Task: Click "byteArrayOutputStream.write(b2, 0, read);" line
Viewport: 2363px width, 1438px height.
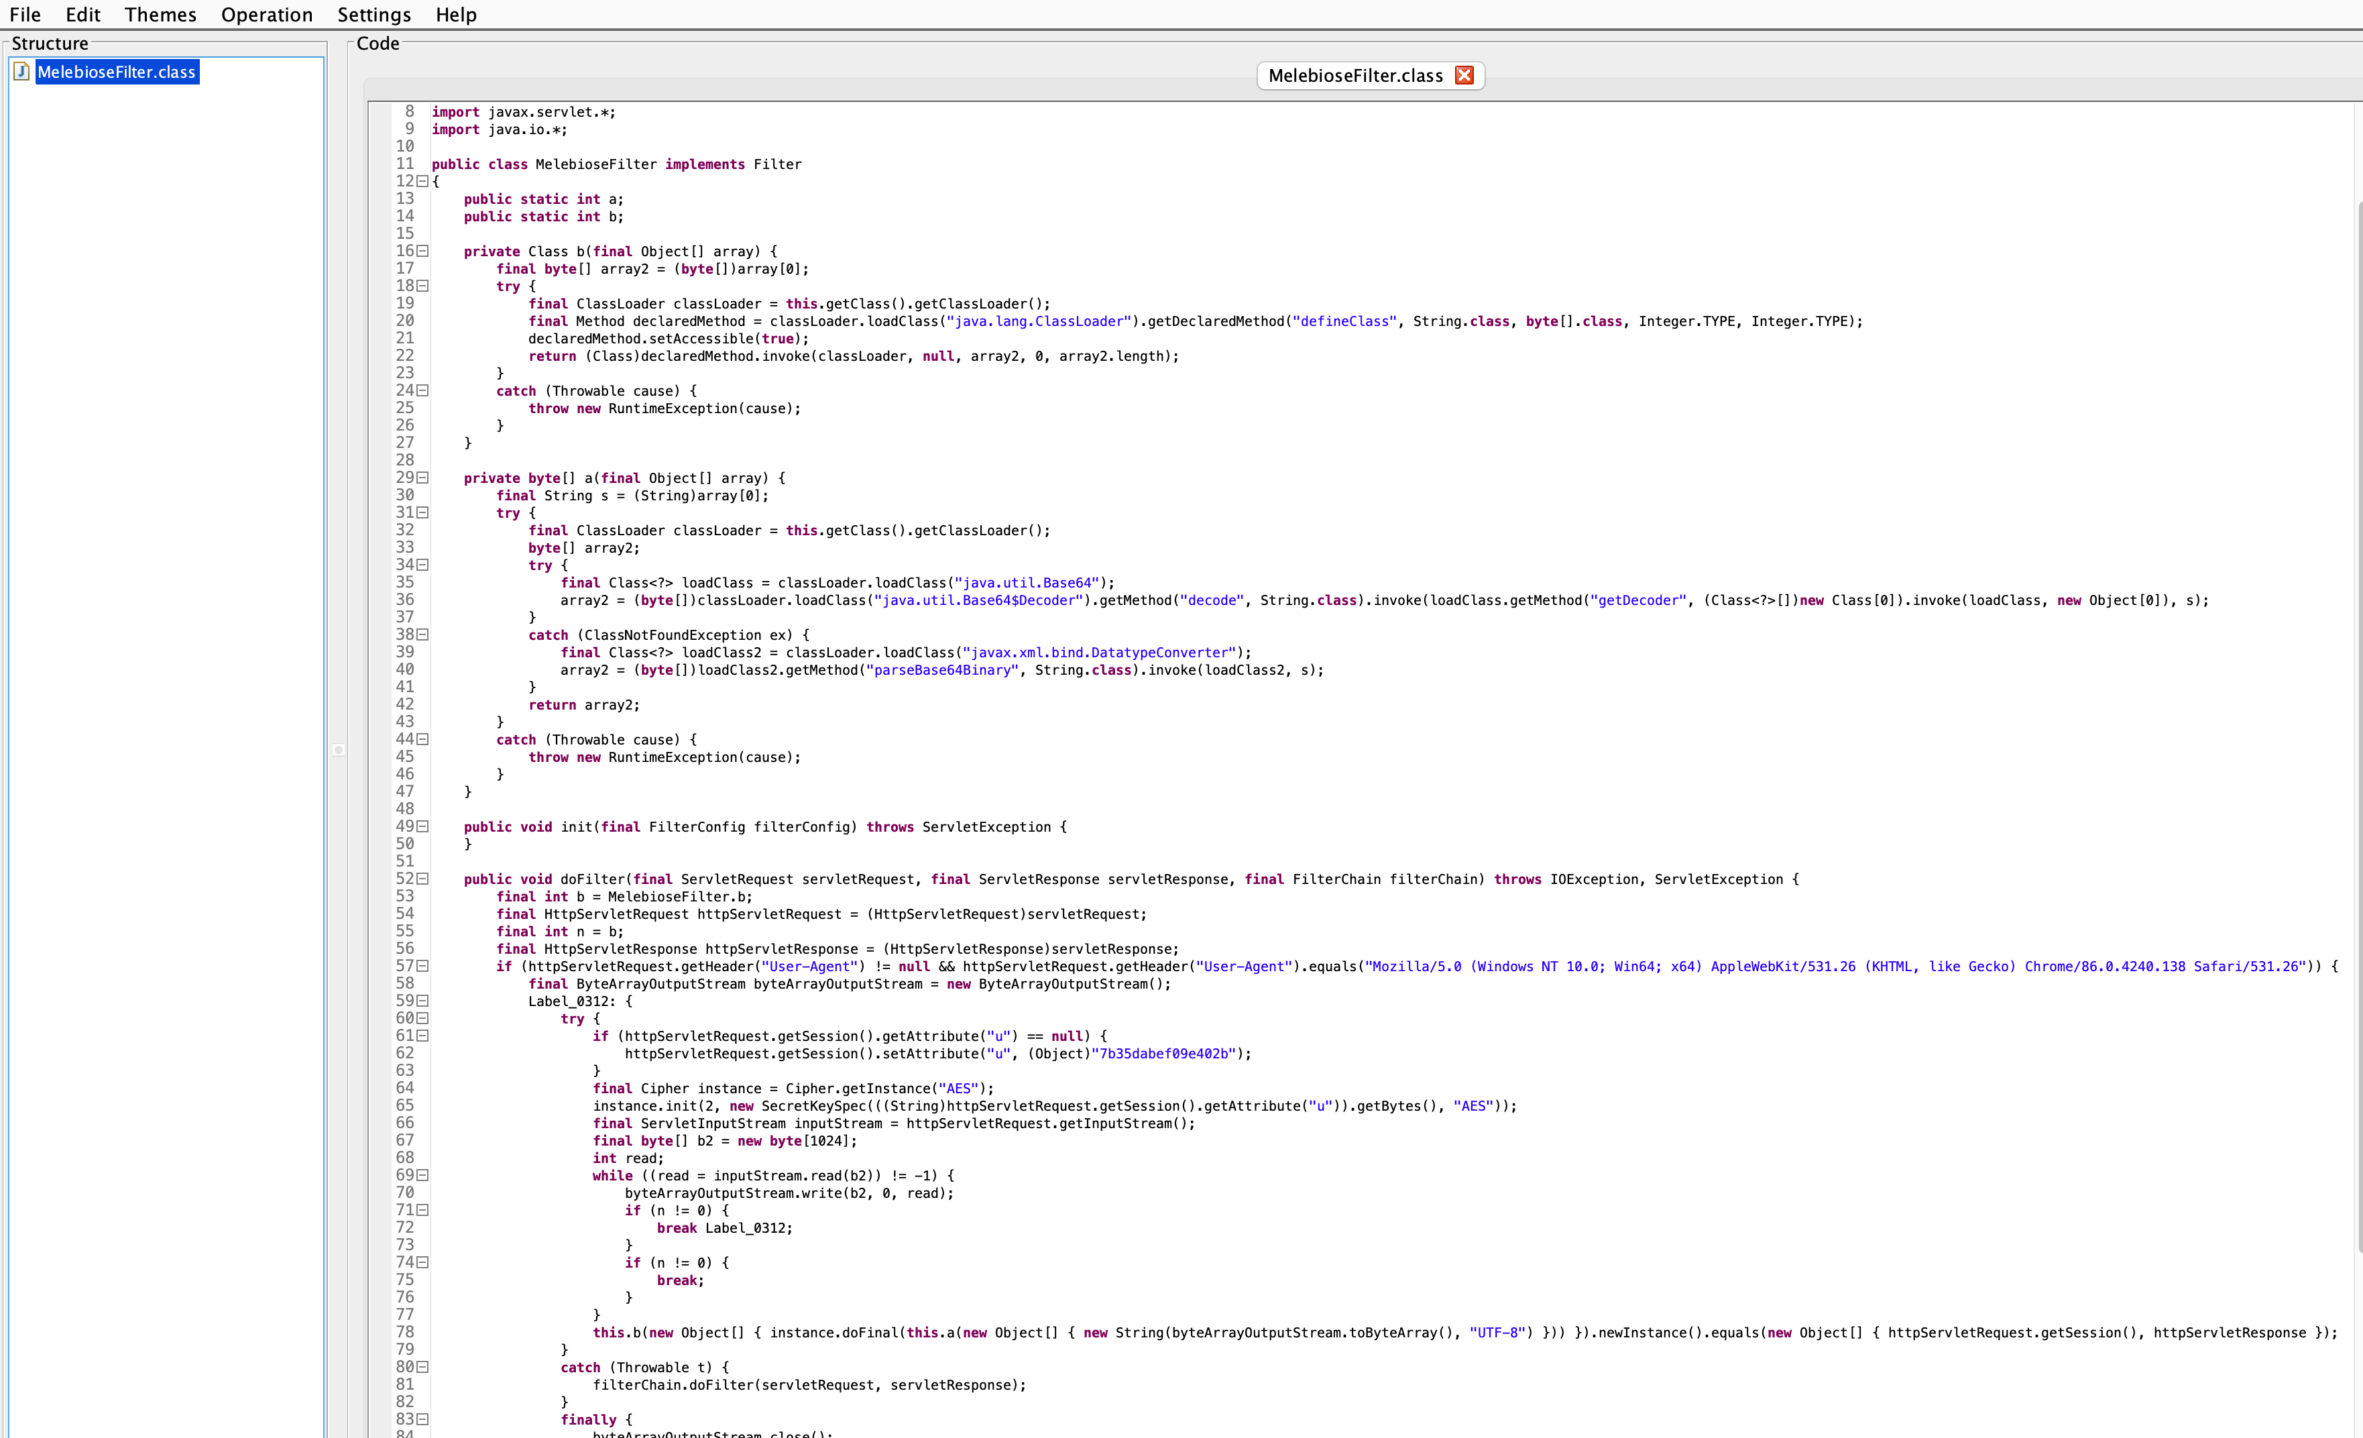Action: click(789, 1193)
